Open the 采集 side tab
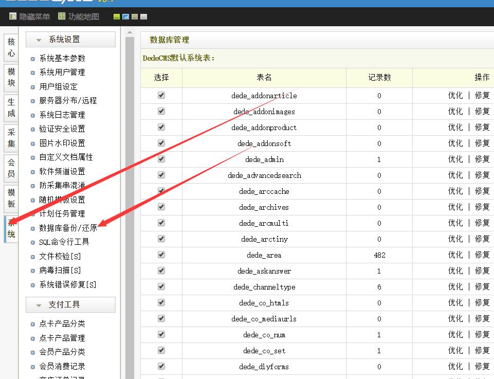494x379 pixels. pyautogui.click(x=11, y=138)
